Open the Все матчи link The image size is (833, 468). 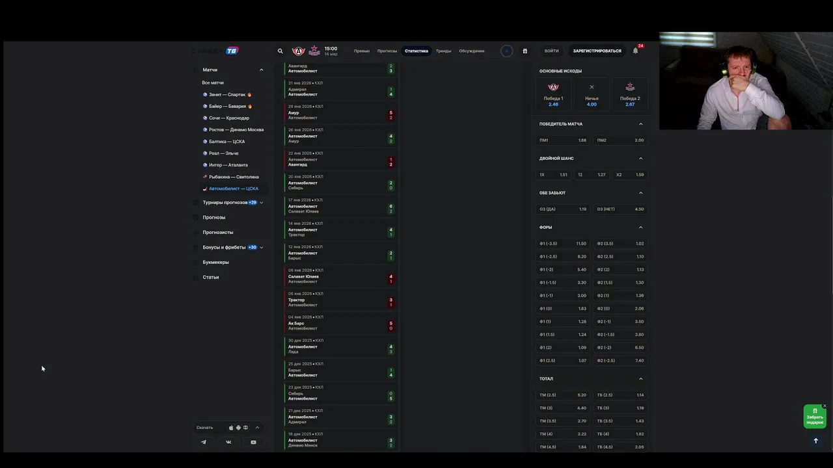pyautogui.click(x=213, y=83)
